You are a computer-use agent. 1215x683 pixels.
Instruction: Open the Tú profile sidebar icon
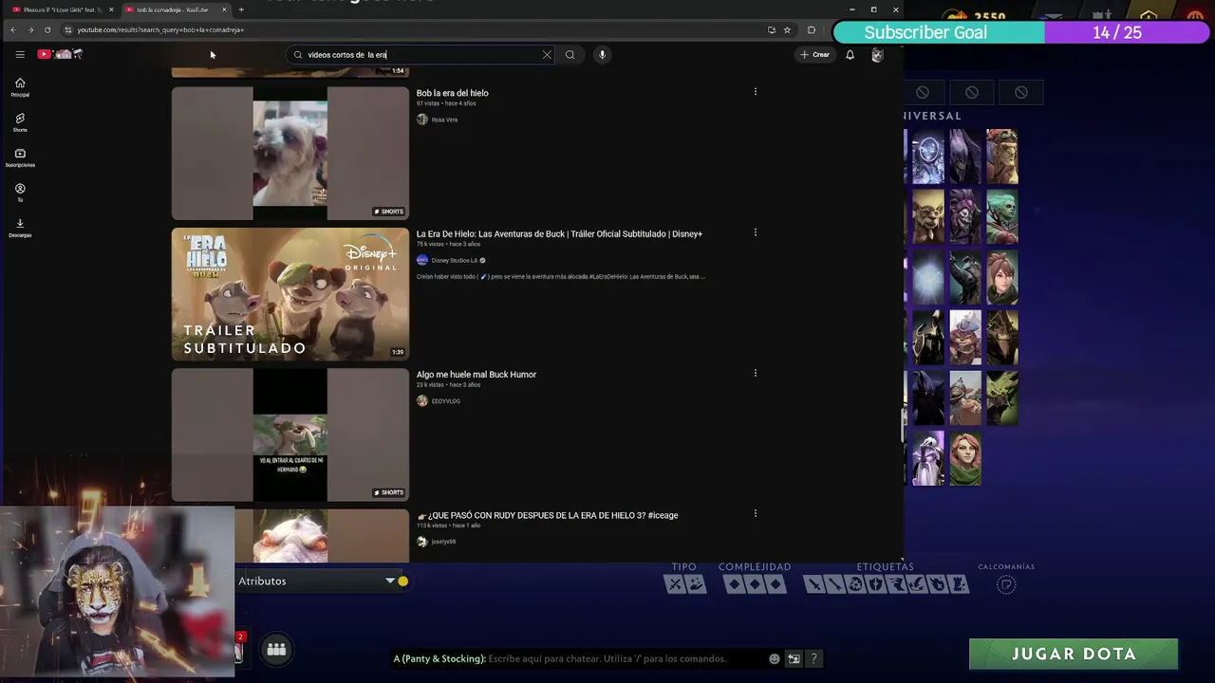(x=20, y=193)
